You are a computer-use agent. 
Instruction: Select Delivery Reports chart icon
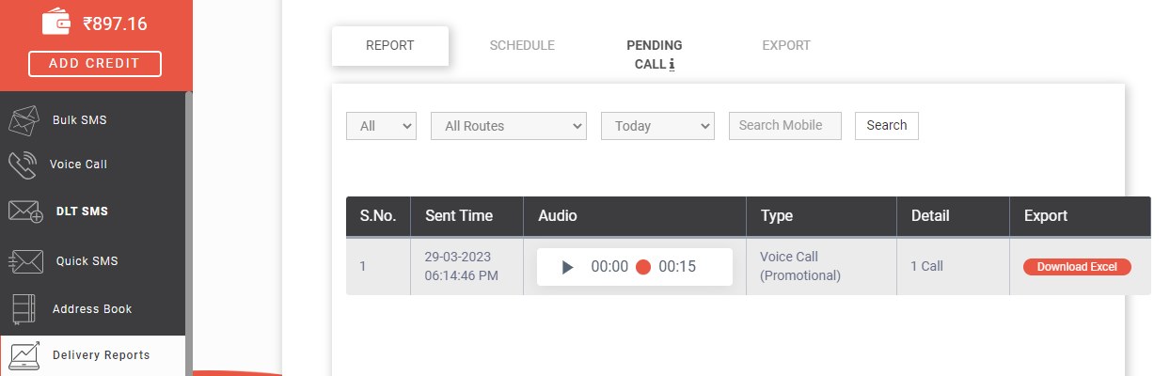click(x=24, y=355)
